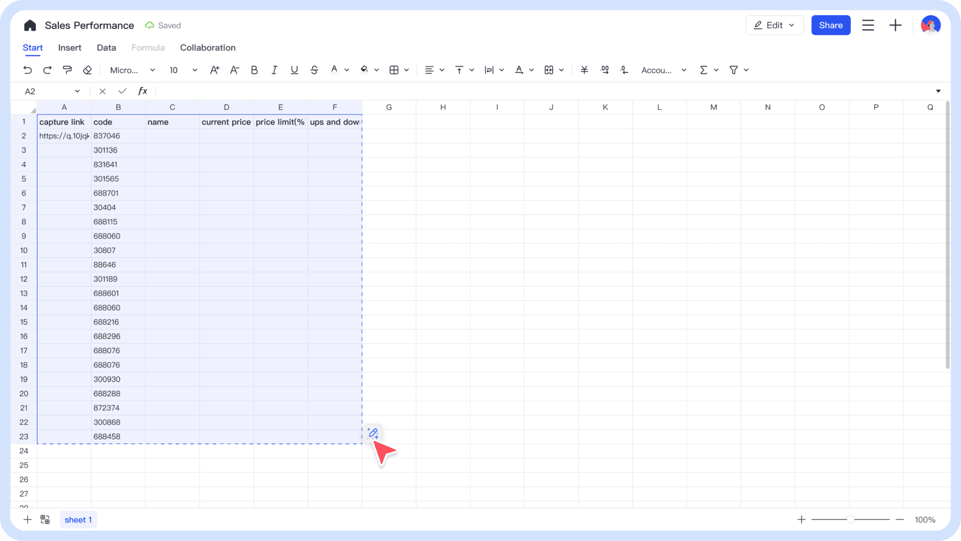The image size is (961, 541).
Task: Toggle strikethrough formatting
Action: coord(314,70)
